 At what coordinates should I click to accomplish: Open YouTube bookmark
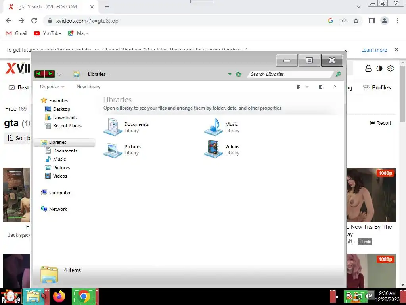pyautogui.click(x=48, y=33)
